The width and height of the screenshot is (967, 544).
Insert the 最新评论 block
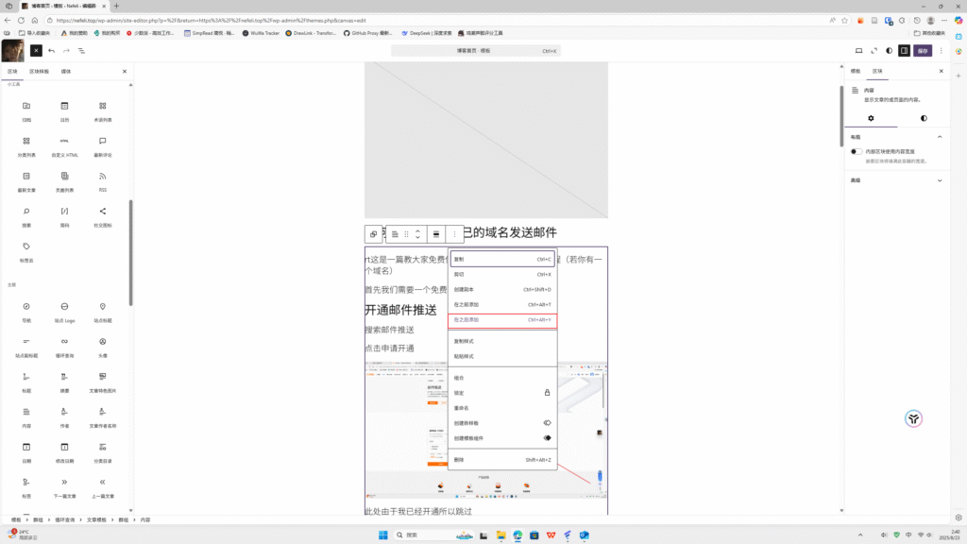102,146
